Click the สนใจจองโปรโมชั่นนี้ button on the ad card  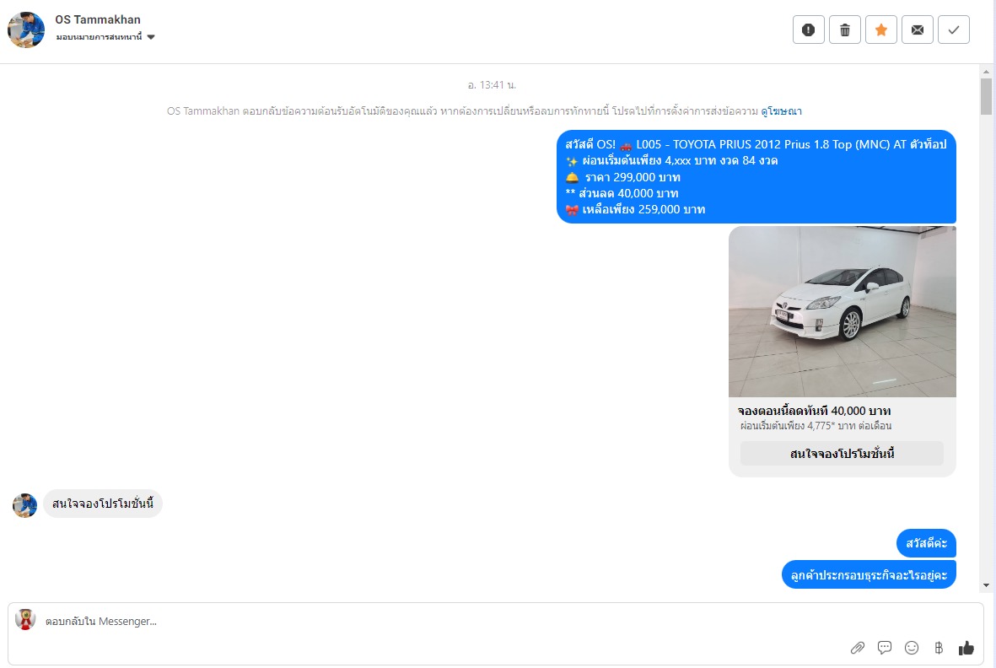(843, 454)
